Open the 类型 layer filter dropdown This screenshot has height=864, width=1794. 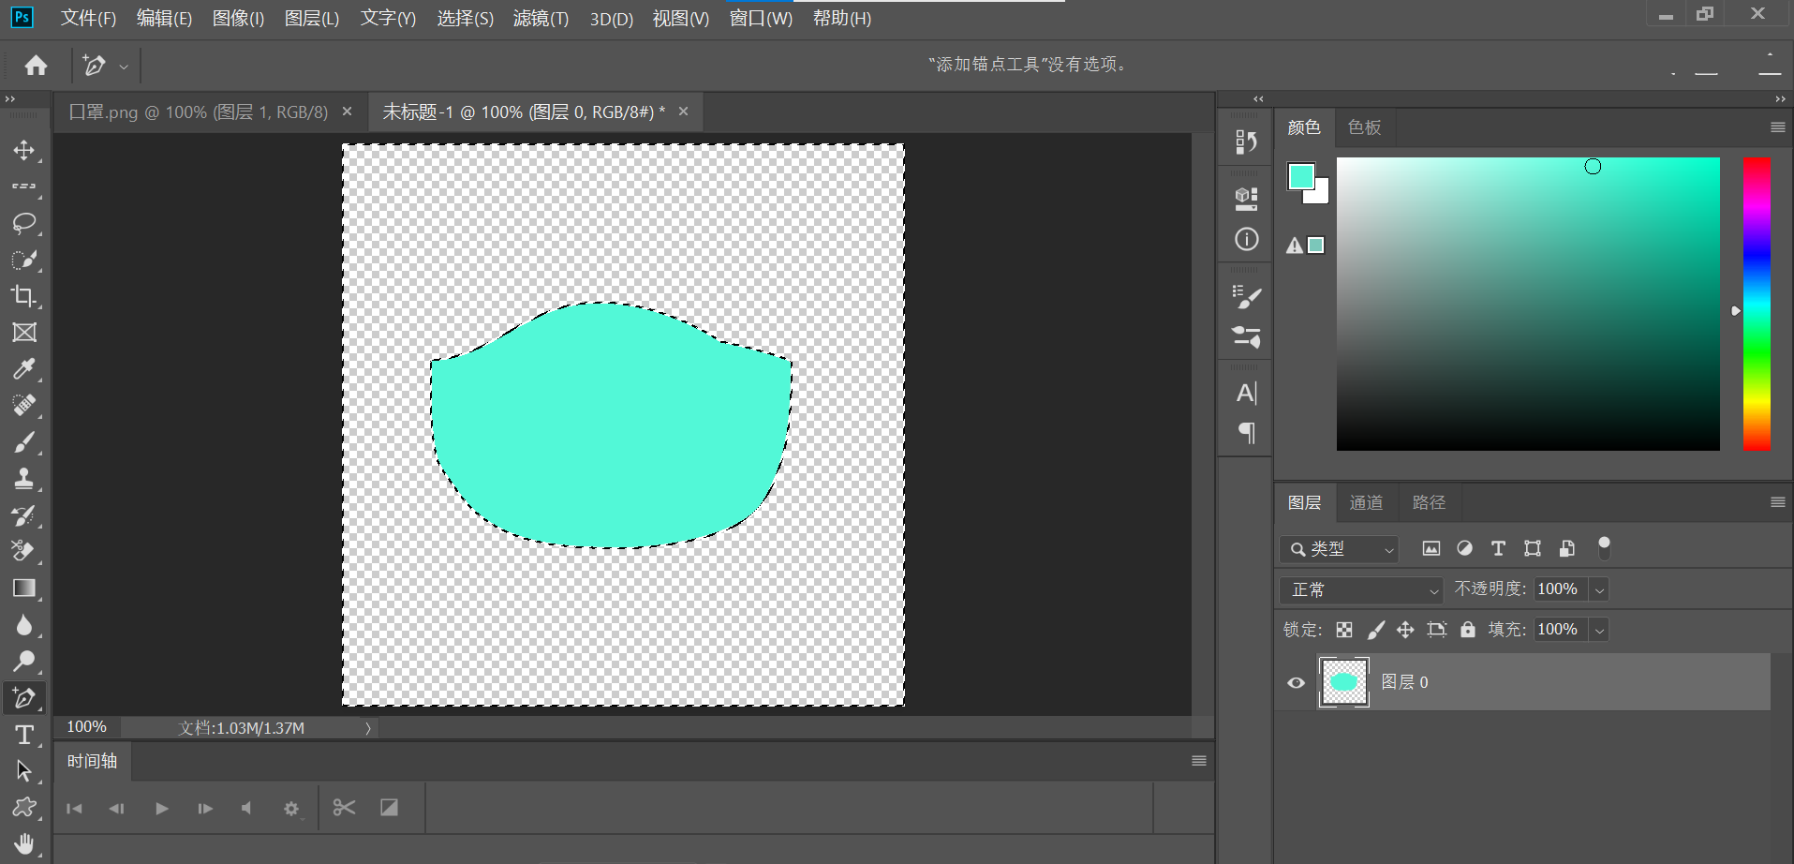(1339, 549)
